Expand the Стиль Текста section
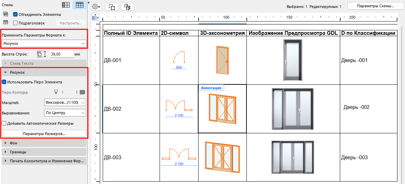The width and height of the screenshot is (405, 184). click(x=44, y=63)
